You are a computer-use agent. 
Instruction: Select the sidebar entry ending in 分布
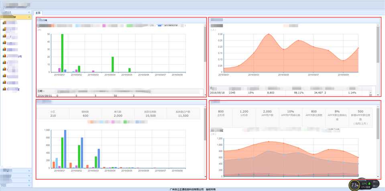[x=15, y=56]
